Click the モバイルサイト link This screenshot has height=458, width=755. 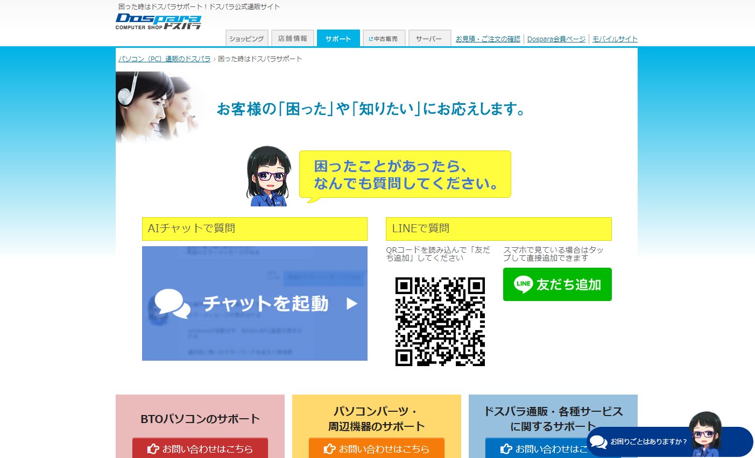click(614, 38)
